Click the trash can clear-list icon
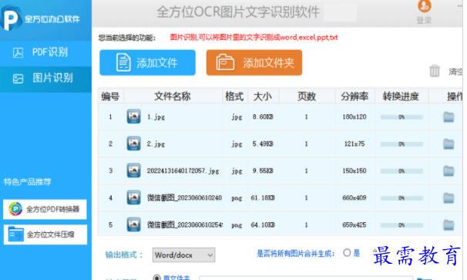Image resolution: width=467 pixels, height=280 pixels. coord(434,71)
